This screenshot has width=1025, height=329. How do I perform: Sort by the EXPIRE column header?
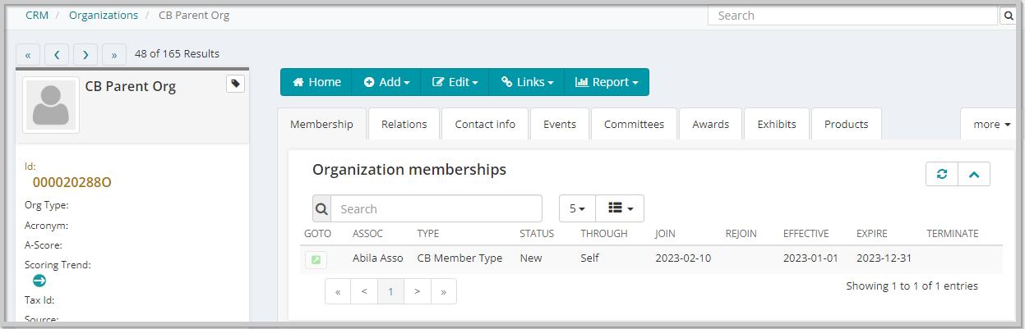point(872,234)
